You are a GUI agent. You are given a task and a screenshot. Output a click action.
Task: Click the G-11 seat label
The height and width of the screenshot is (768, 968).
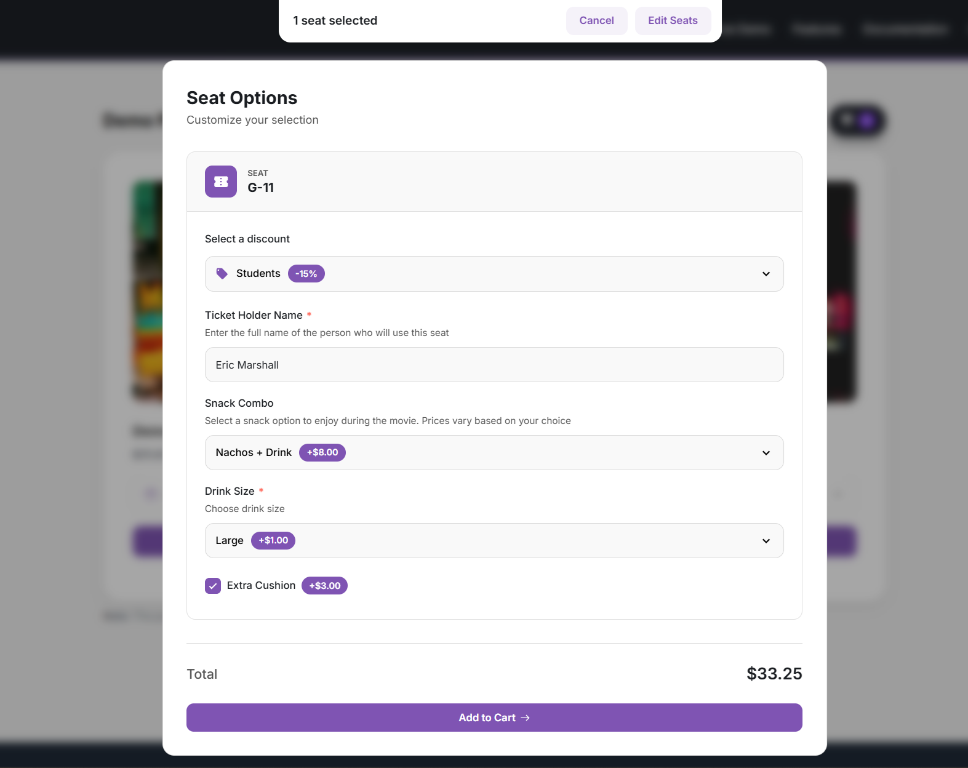261,188
